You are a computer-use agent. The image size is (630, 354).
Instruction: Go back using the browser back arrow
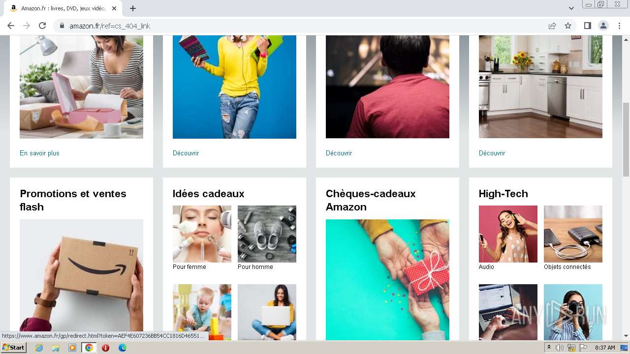(x=11, y=26)
